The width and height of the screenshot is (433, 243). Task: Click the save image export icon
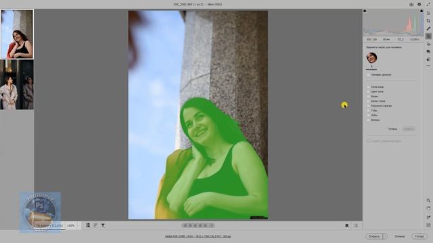tap(411, 5)
